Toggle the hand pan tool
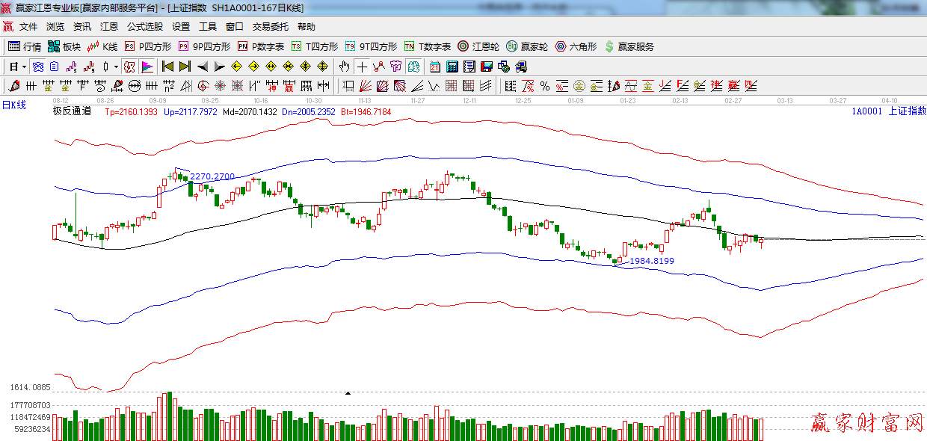927x441 pixels. click(344, 67)
